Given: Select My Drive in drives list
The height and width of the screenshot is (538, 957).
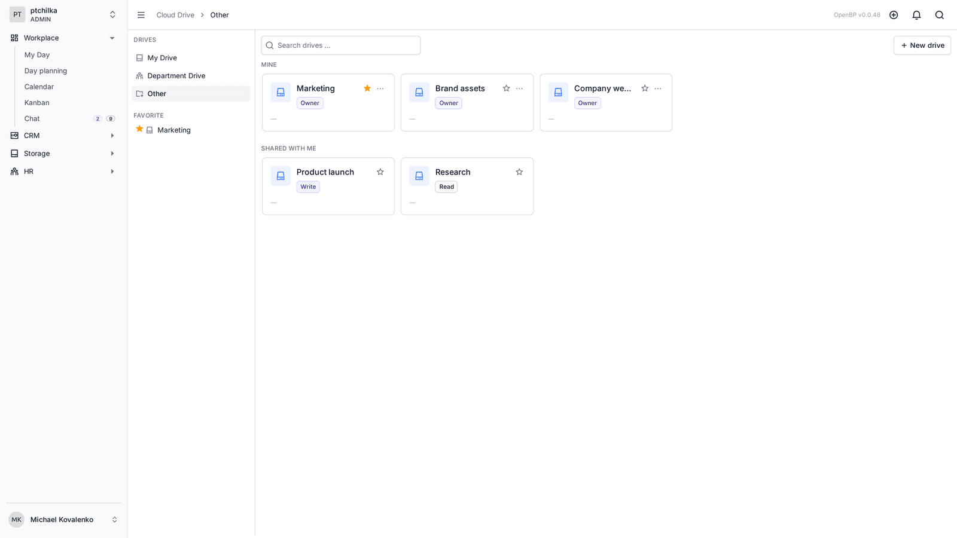Looking at the screenshot, I should 191,58.
